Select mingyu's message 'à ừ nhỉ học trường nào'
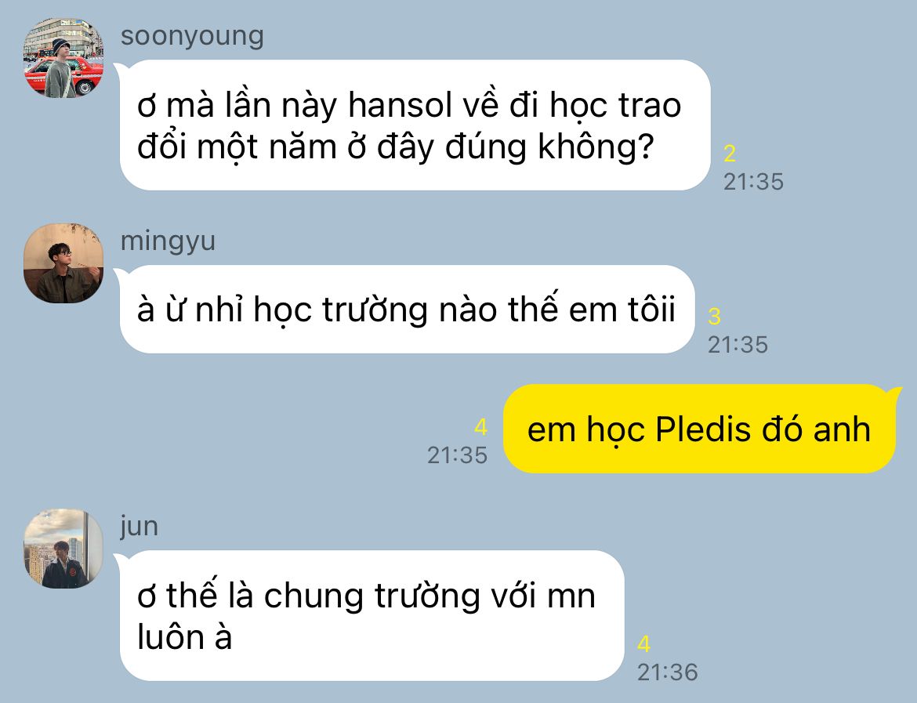The image size is (917, 703). pyautogui.click(x=407, y=309)
